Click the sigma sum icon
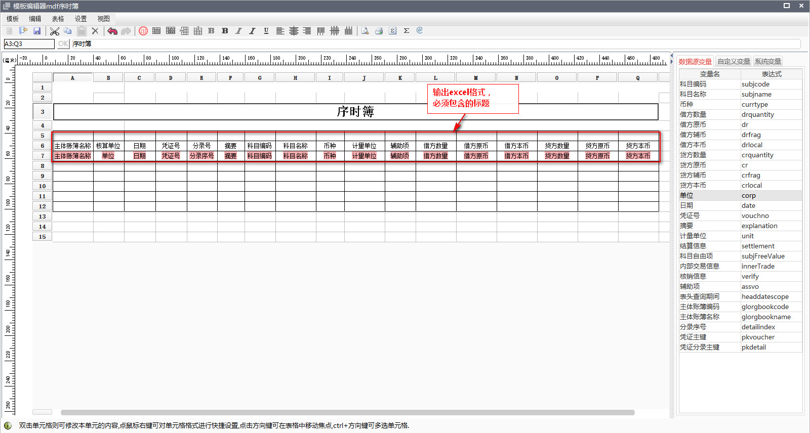810x433 pixels. click(x=406, y=31)
